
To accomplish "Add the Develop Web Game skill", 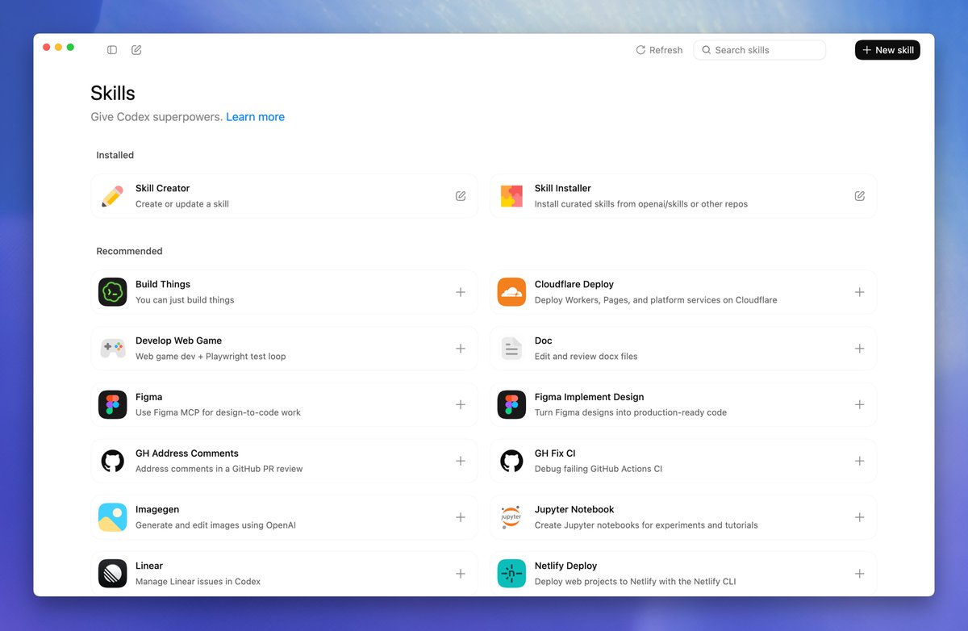I will click(461, 349).
